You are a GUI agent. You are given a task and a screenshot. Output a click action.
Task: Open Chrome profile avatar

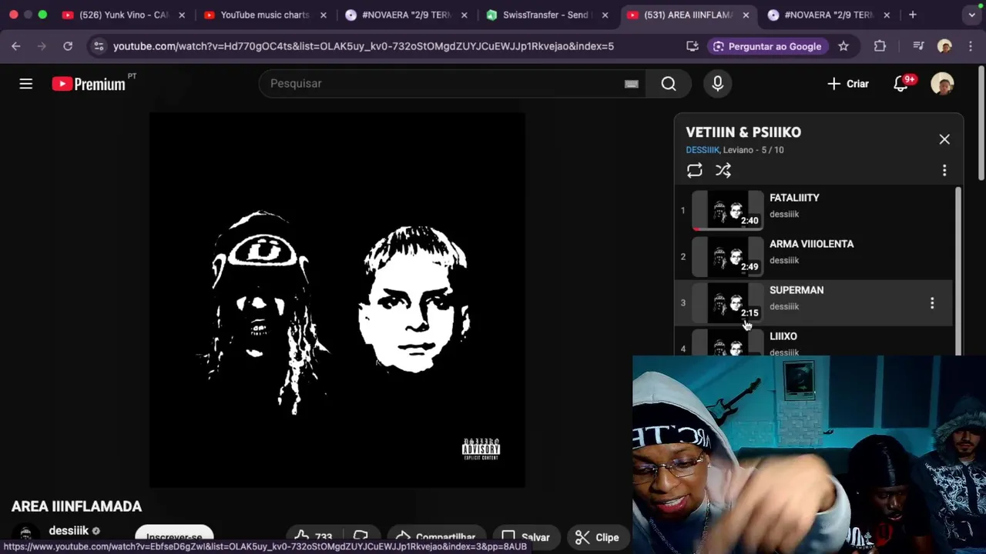(944, 46)
